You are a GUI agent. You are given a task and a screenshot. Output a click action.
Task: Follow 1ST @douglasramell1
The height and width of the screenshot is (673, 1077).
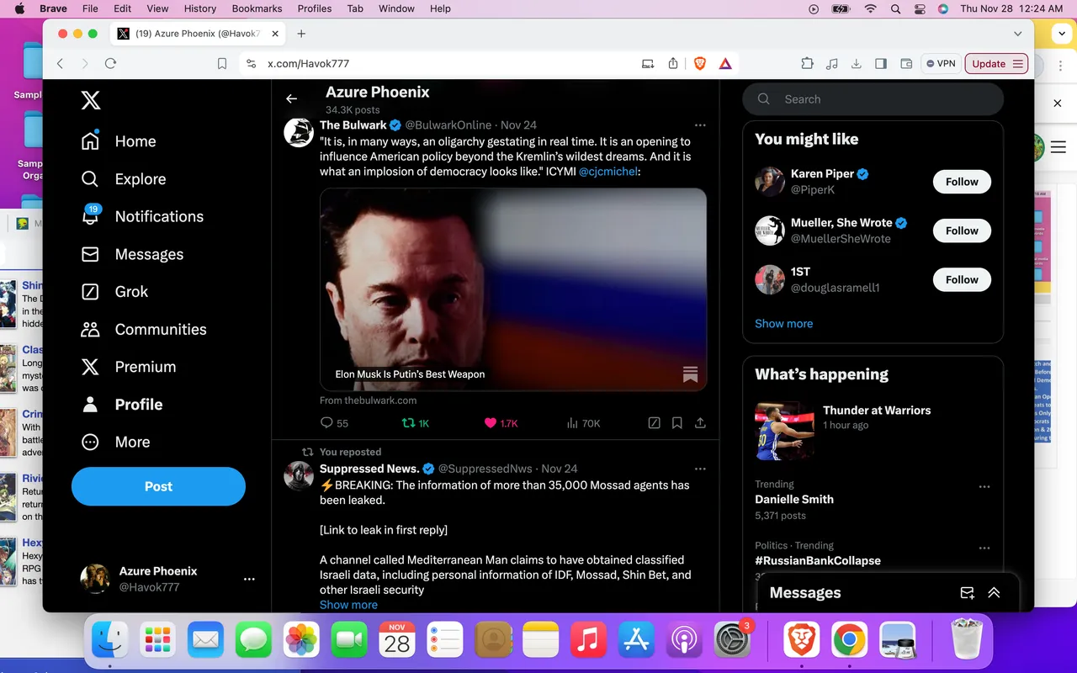(962, 279)
